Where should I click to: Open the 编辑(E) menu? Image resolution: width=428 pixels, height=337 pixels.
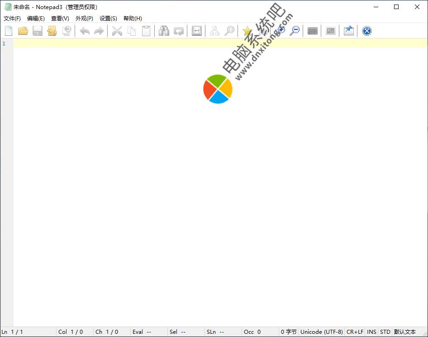[x=36, y=18]
